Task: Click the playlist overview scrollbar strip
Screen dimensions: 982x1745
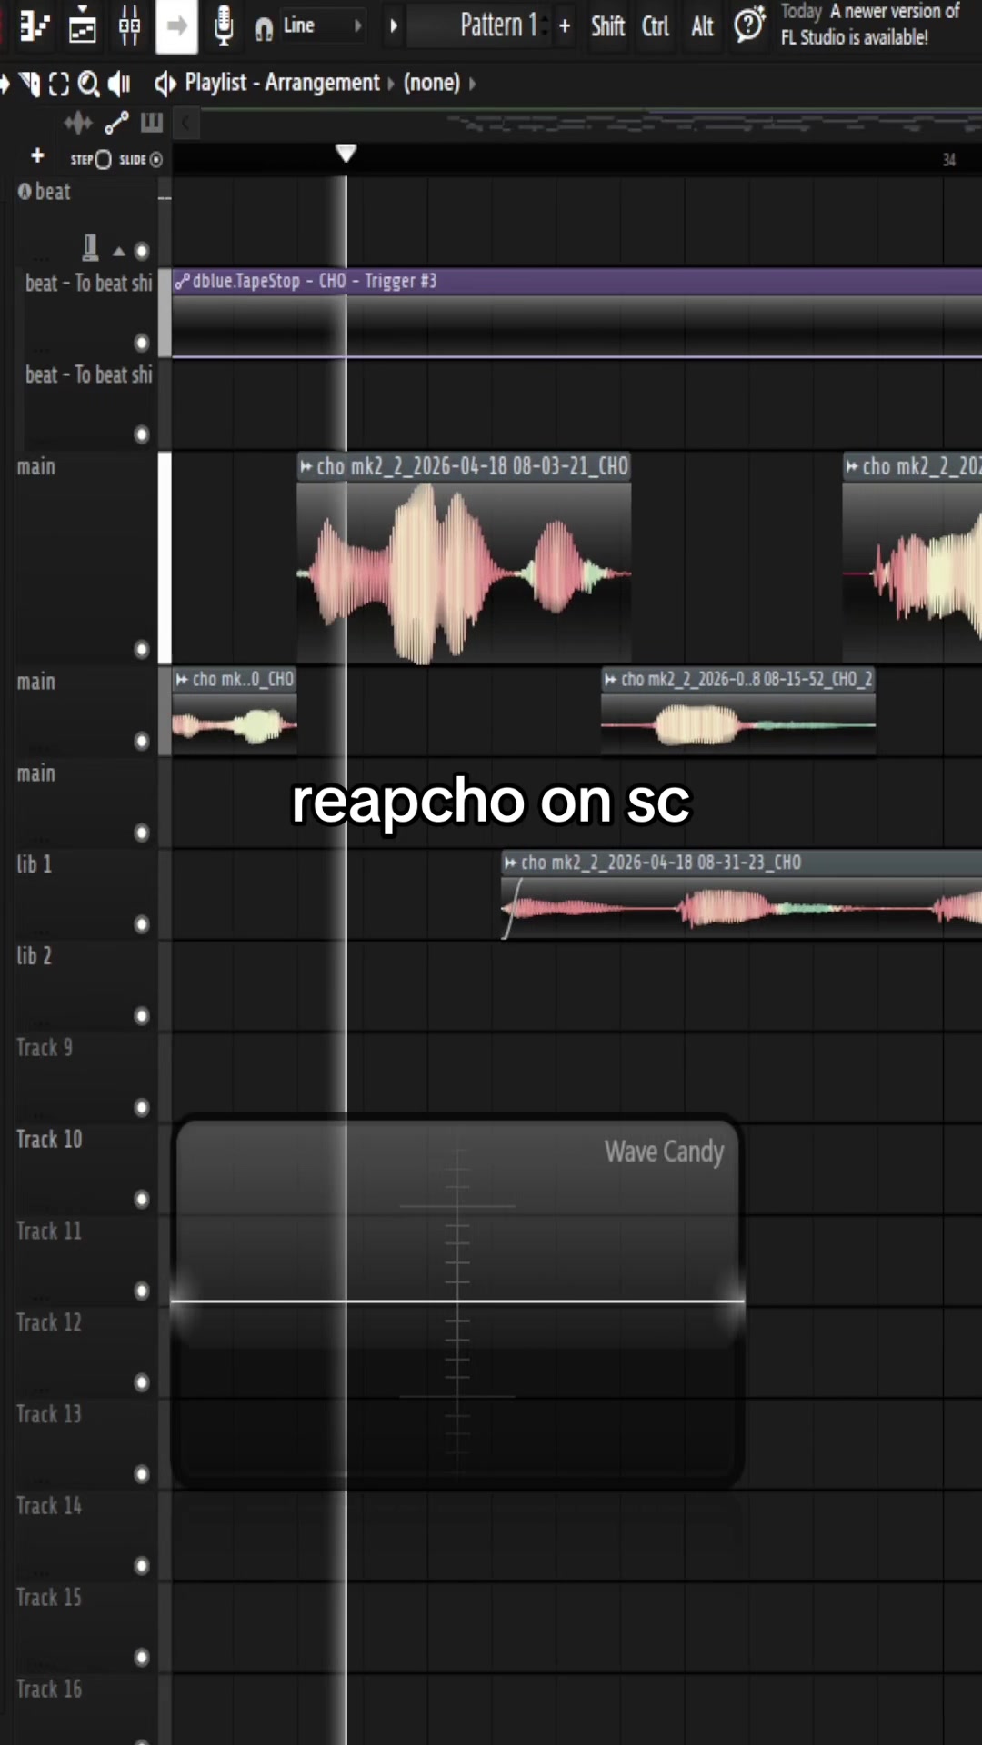Action: pyautogui.click(x=591, y=123)
